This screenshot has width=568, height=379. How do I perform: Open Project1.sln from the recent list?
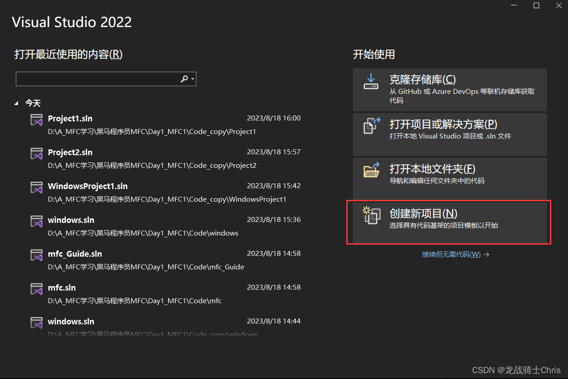click(x=70, y=119)
